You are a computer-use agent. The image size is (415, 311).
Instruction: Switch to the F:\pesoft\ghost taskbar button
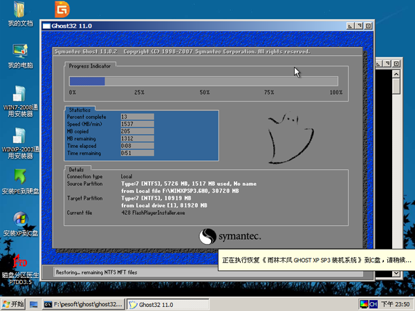coord(84,305)
